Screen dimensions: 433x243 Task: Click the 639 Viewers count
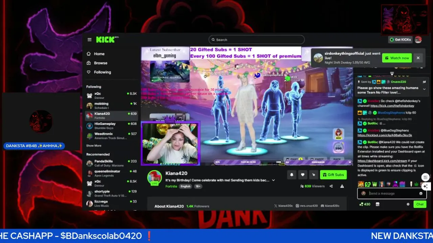coord(312,186)
